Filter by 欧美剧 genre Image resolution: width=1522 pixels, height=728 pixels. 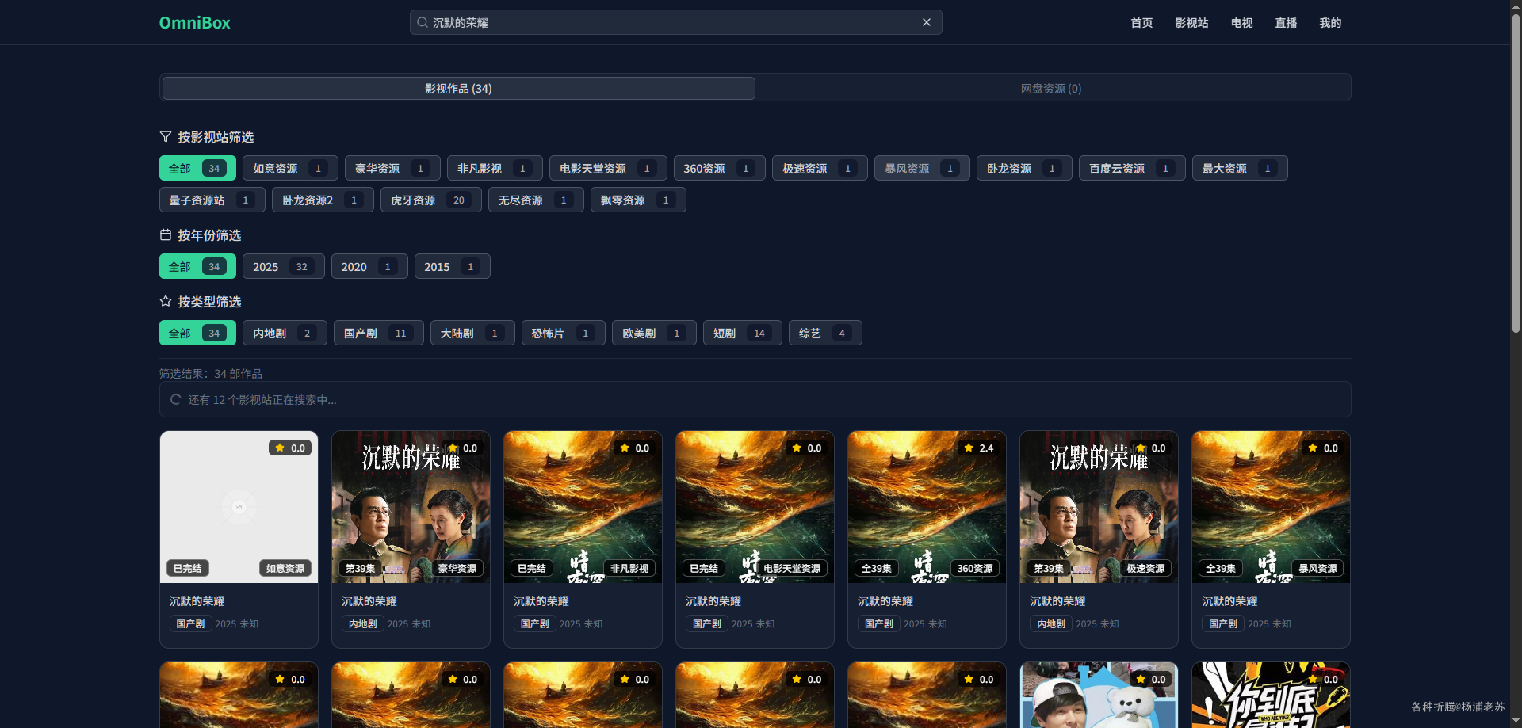(654, 333)
